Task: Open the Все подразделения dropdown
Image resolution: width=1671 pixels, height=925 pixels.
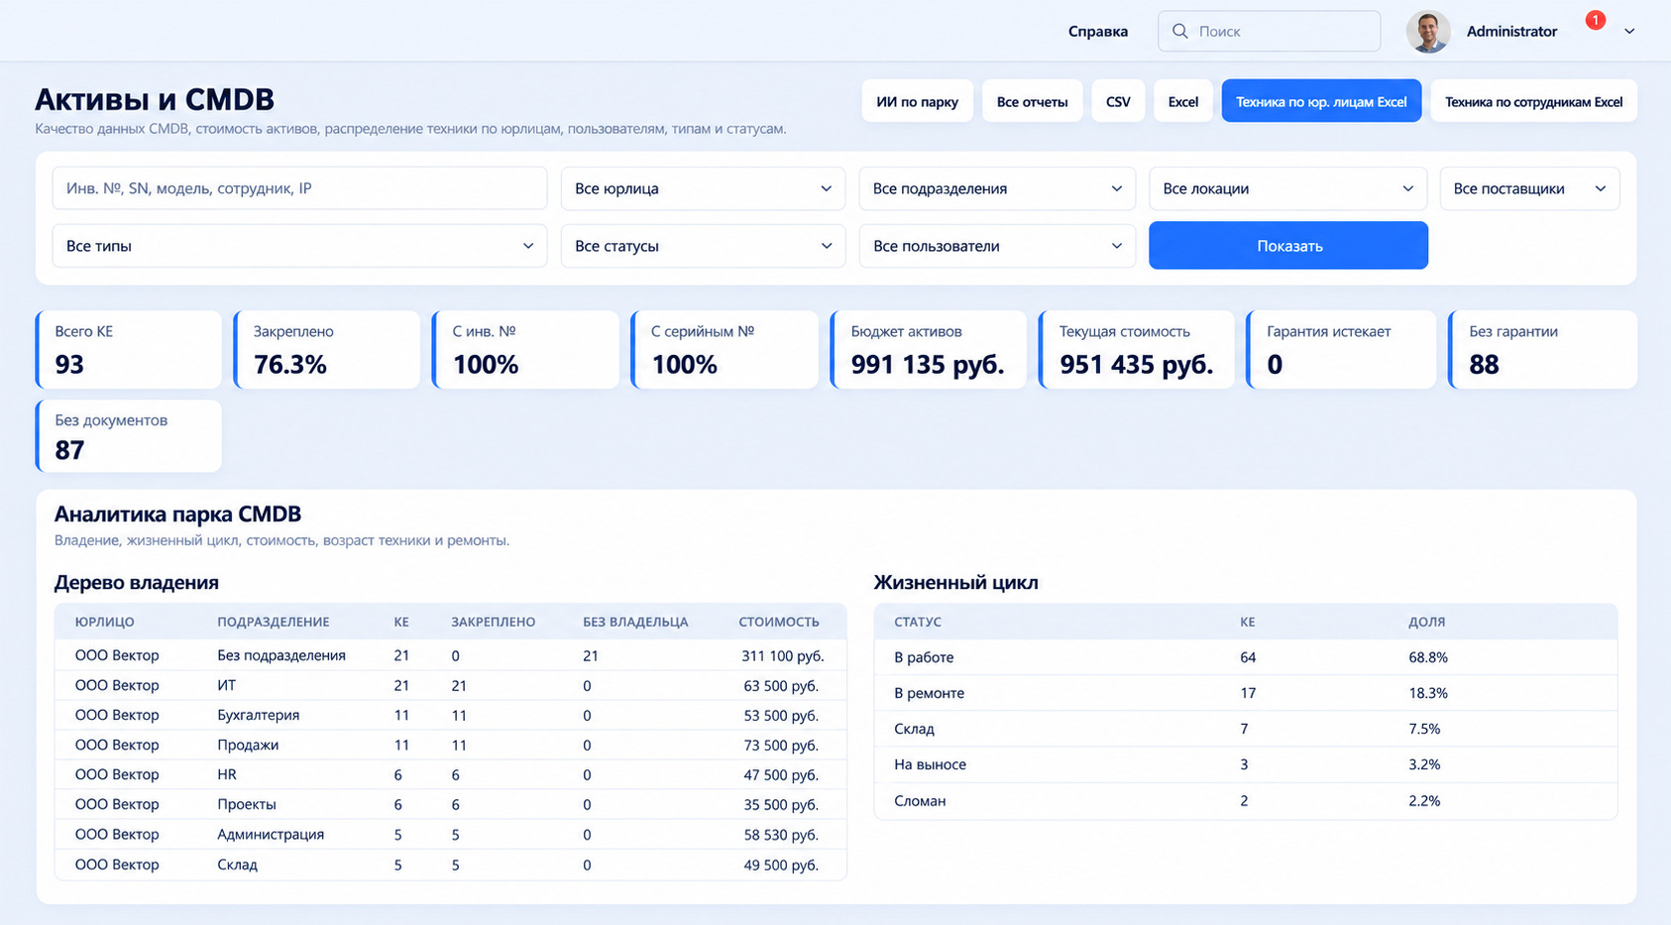Action: point(997,188)
